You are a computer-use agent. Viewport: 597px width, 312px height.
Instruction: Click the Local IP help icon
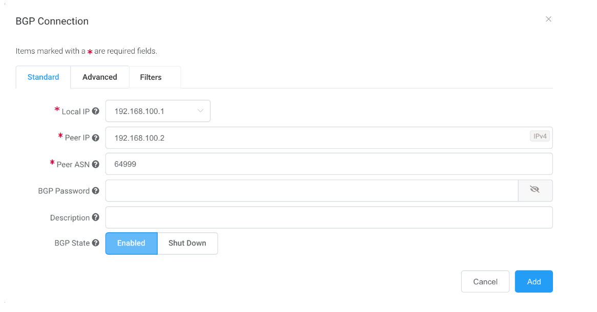[x=96, y=111]
